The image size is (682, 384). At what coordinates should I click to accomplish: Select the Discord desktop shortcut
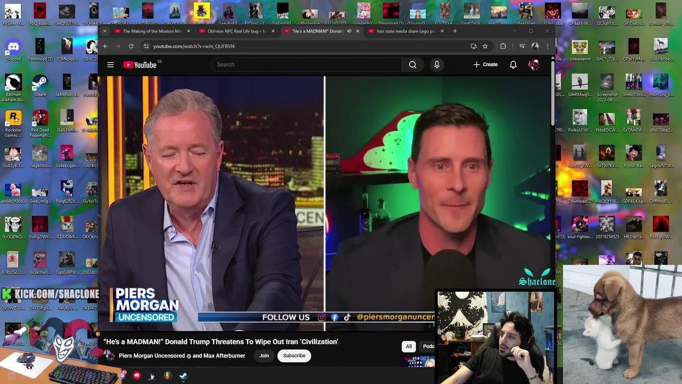(x=13, y=50)
